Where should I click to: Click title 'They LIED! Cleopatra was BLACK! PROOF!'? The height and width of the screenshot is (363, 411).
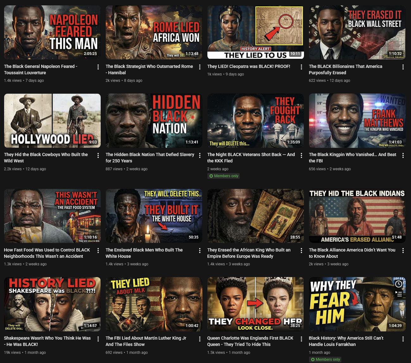[249, 66]
